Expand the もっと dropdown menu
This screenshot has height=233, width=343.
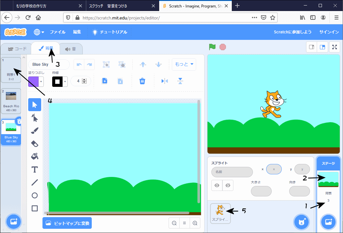pos(184,64)
